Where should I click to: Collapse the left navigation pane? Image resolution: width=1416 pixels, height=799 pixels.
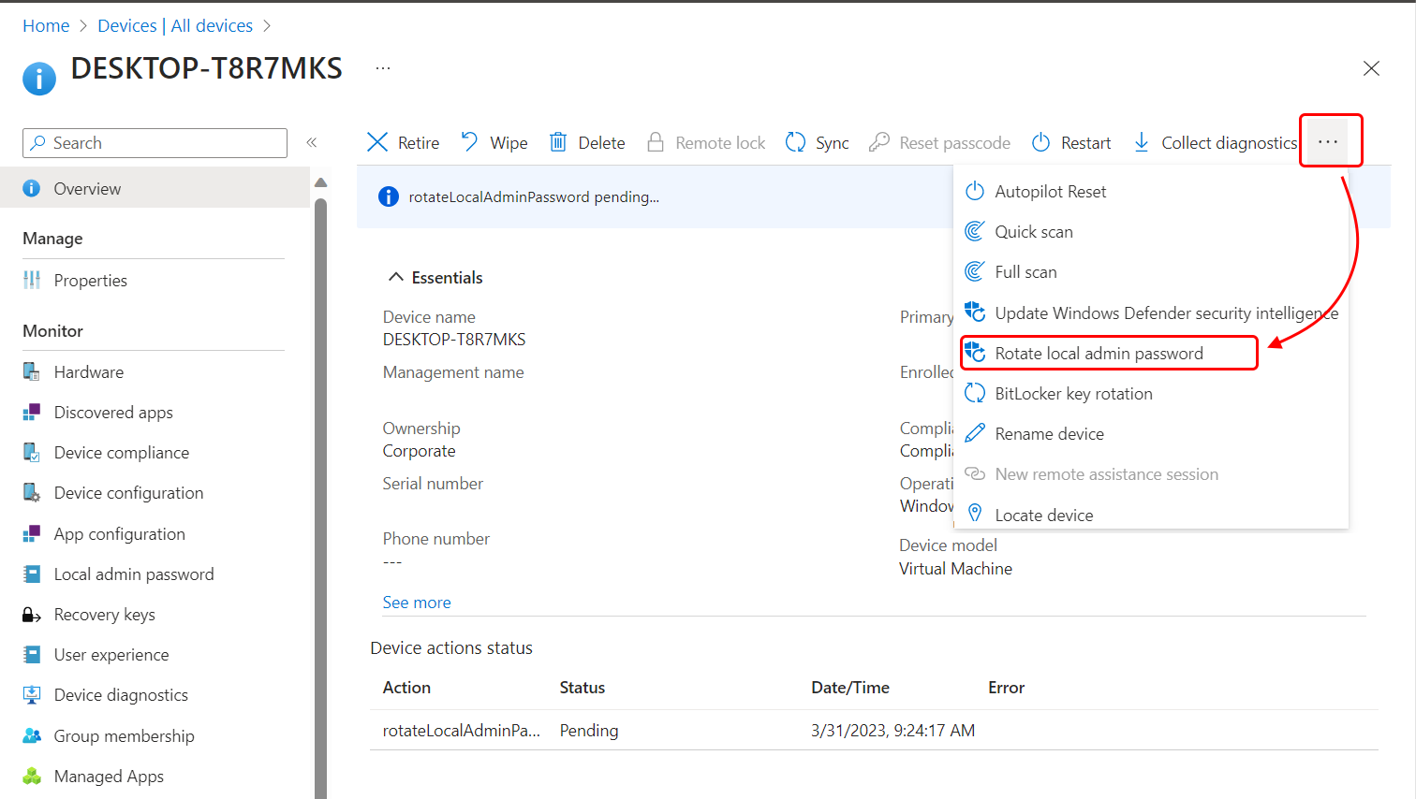(x=312, y=142)
